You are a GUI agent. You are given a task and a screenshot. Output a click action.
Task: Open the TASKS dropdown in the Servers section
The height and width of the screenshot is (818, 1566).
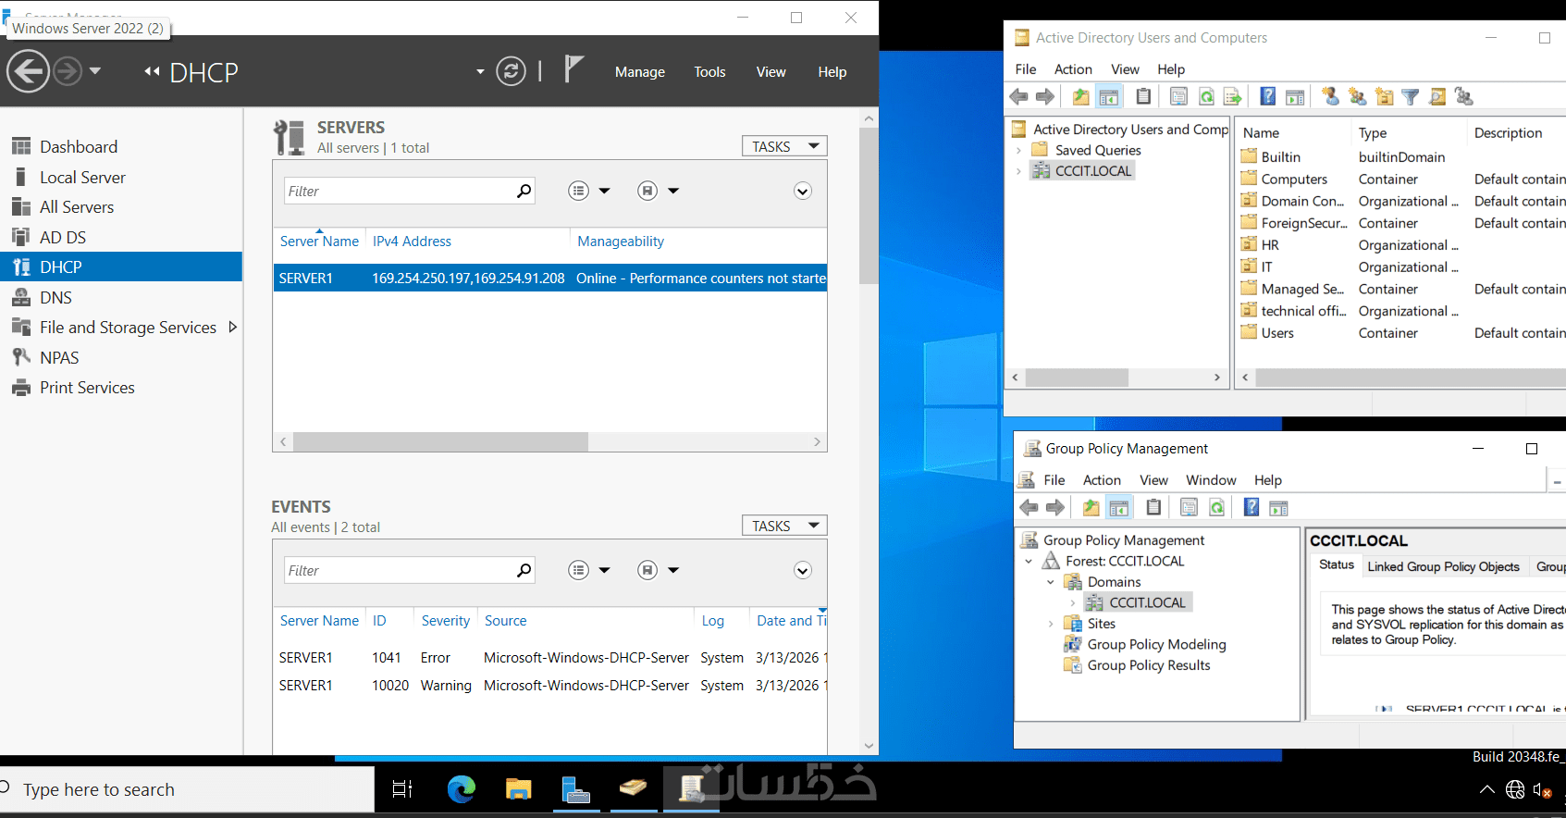pos(784,146)
